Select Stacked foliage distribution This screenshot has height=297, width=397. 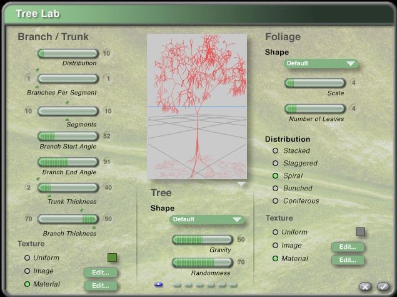pos(276,151)
